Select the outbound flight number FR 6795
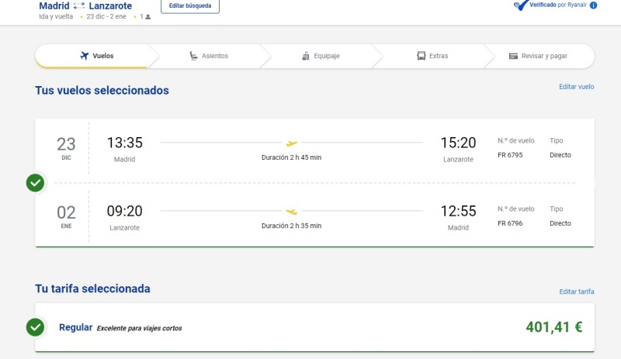 (510, 155)
